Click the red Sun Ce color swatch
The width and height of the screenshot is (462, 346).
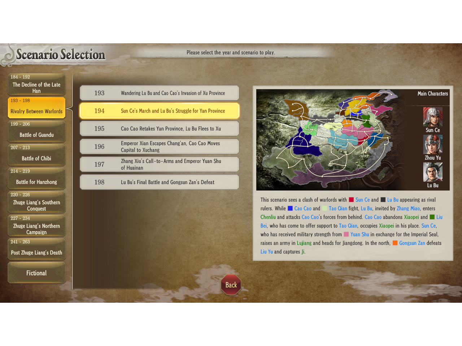coord(351,200)
